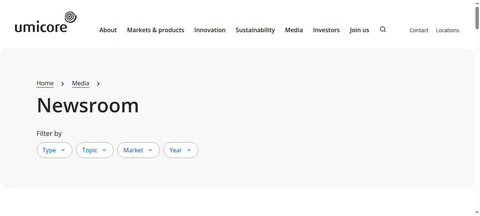This screenshot has width=480, height=216.
Task: Click the page vertical scrollbar thumb
Action: [x=477, y=18]
